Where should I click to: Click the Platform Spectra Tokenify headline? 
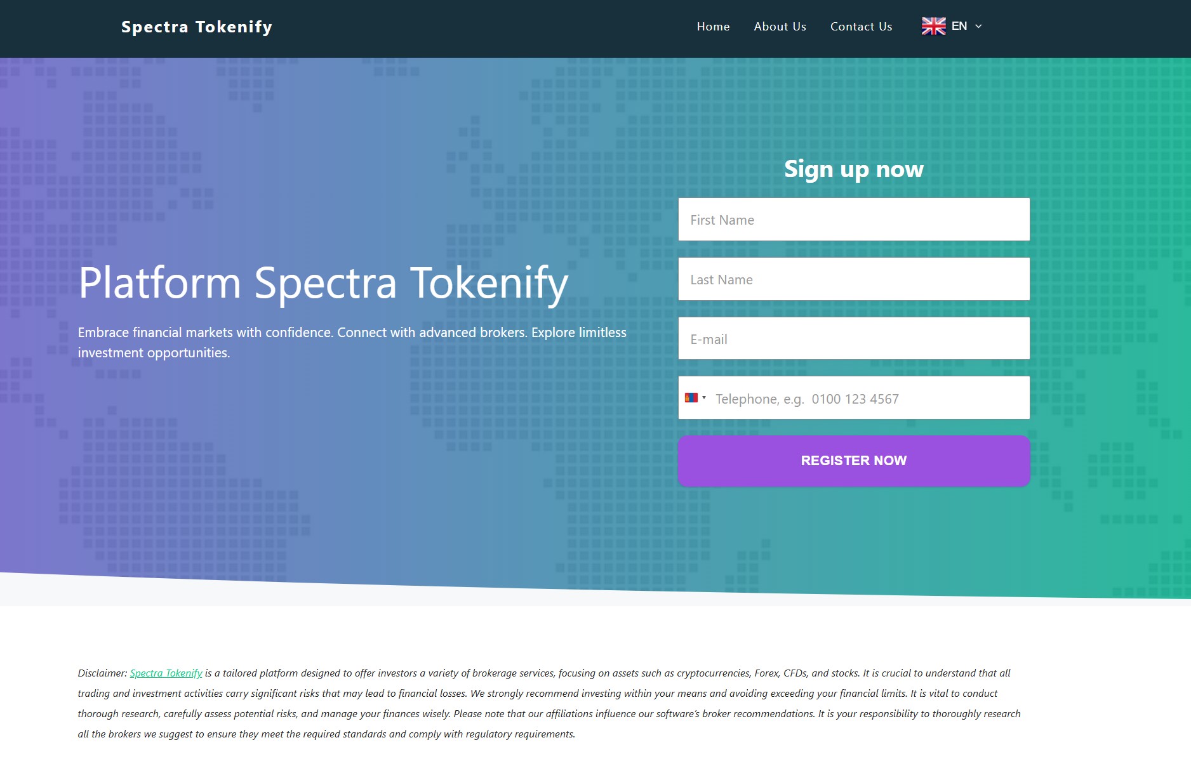[323, 284]
